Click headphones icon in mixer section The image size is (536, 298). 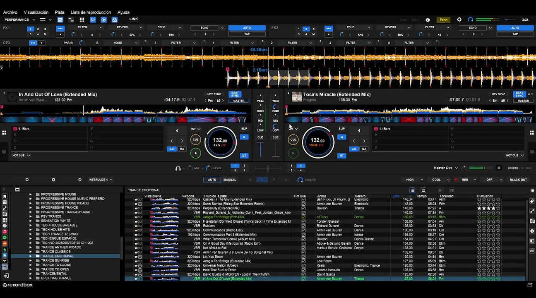click(x=178, y=168)
